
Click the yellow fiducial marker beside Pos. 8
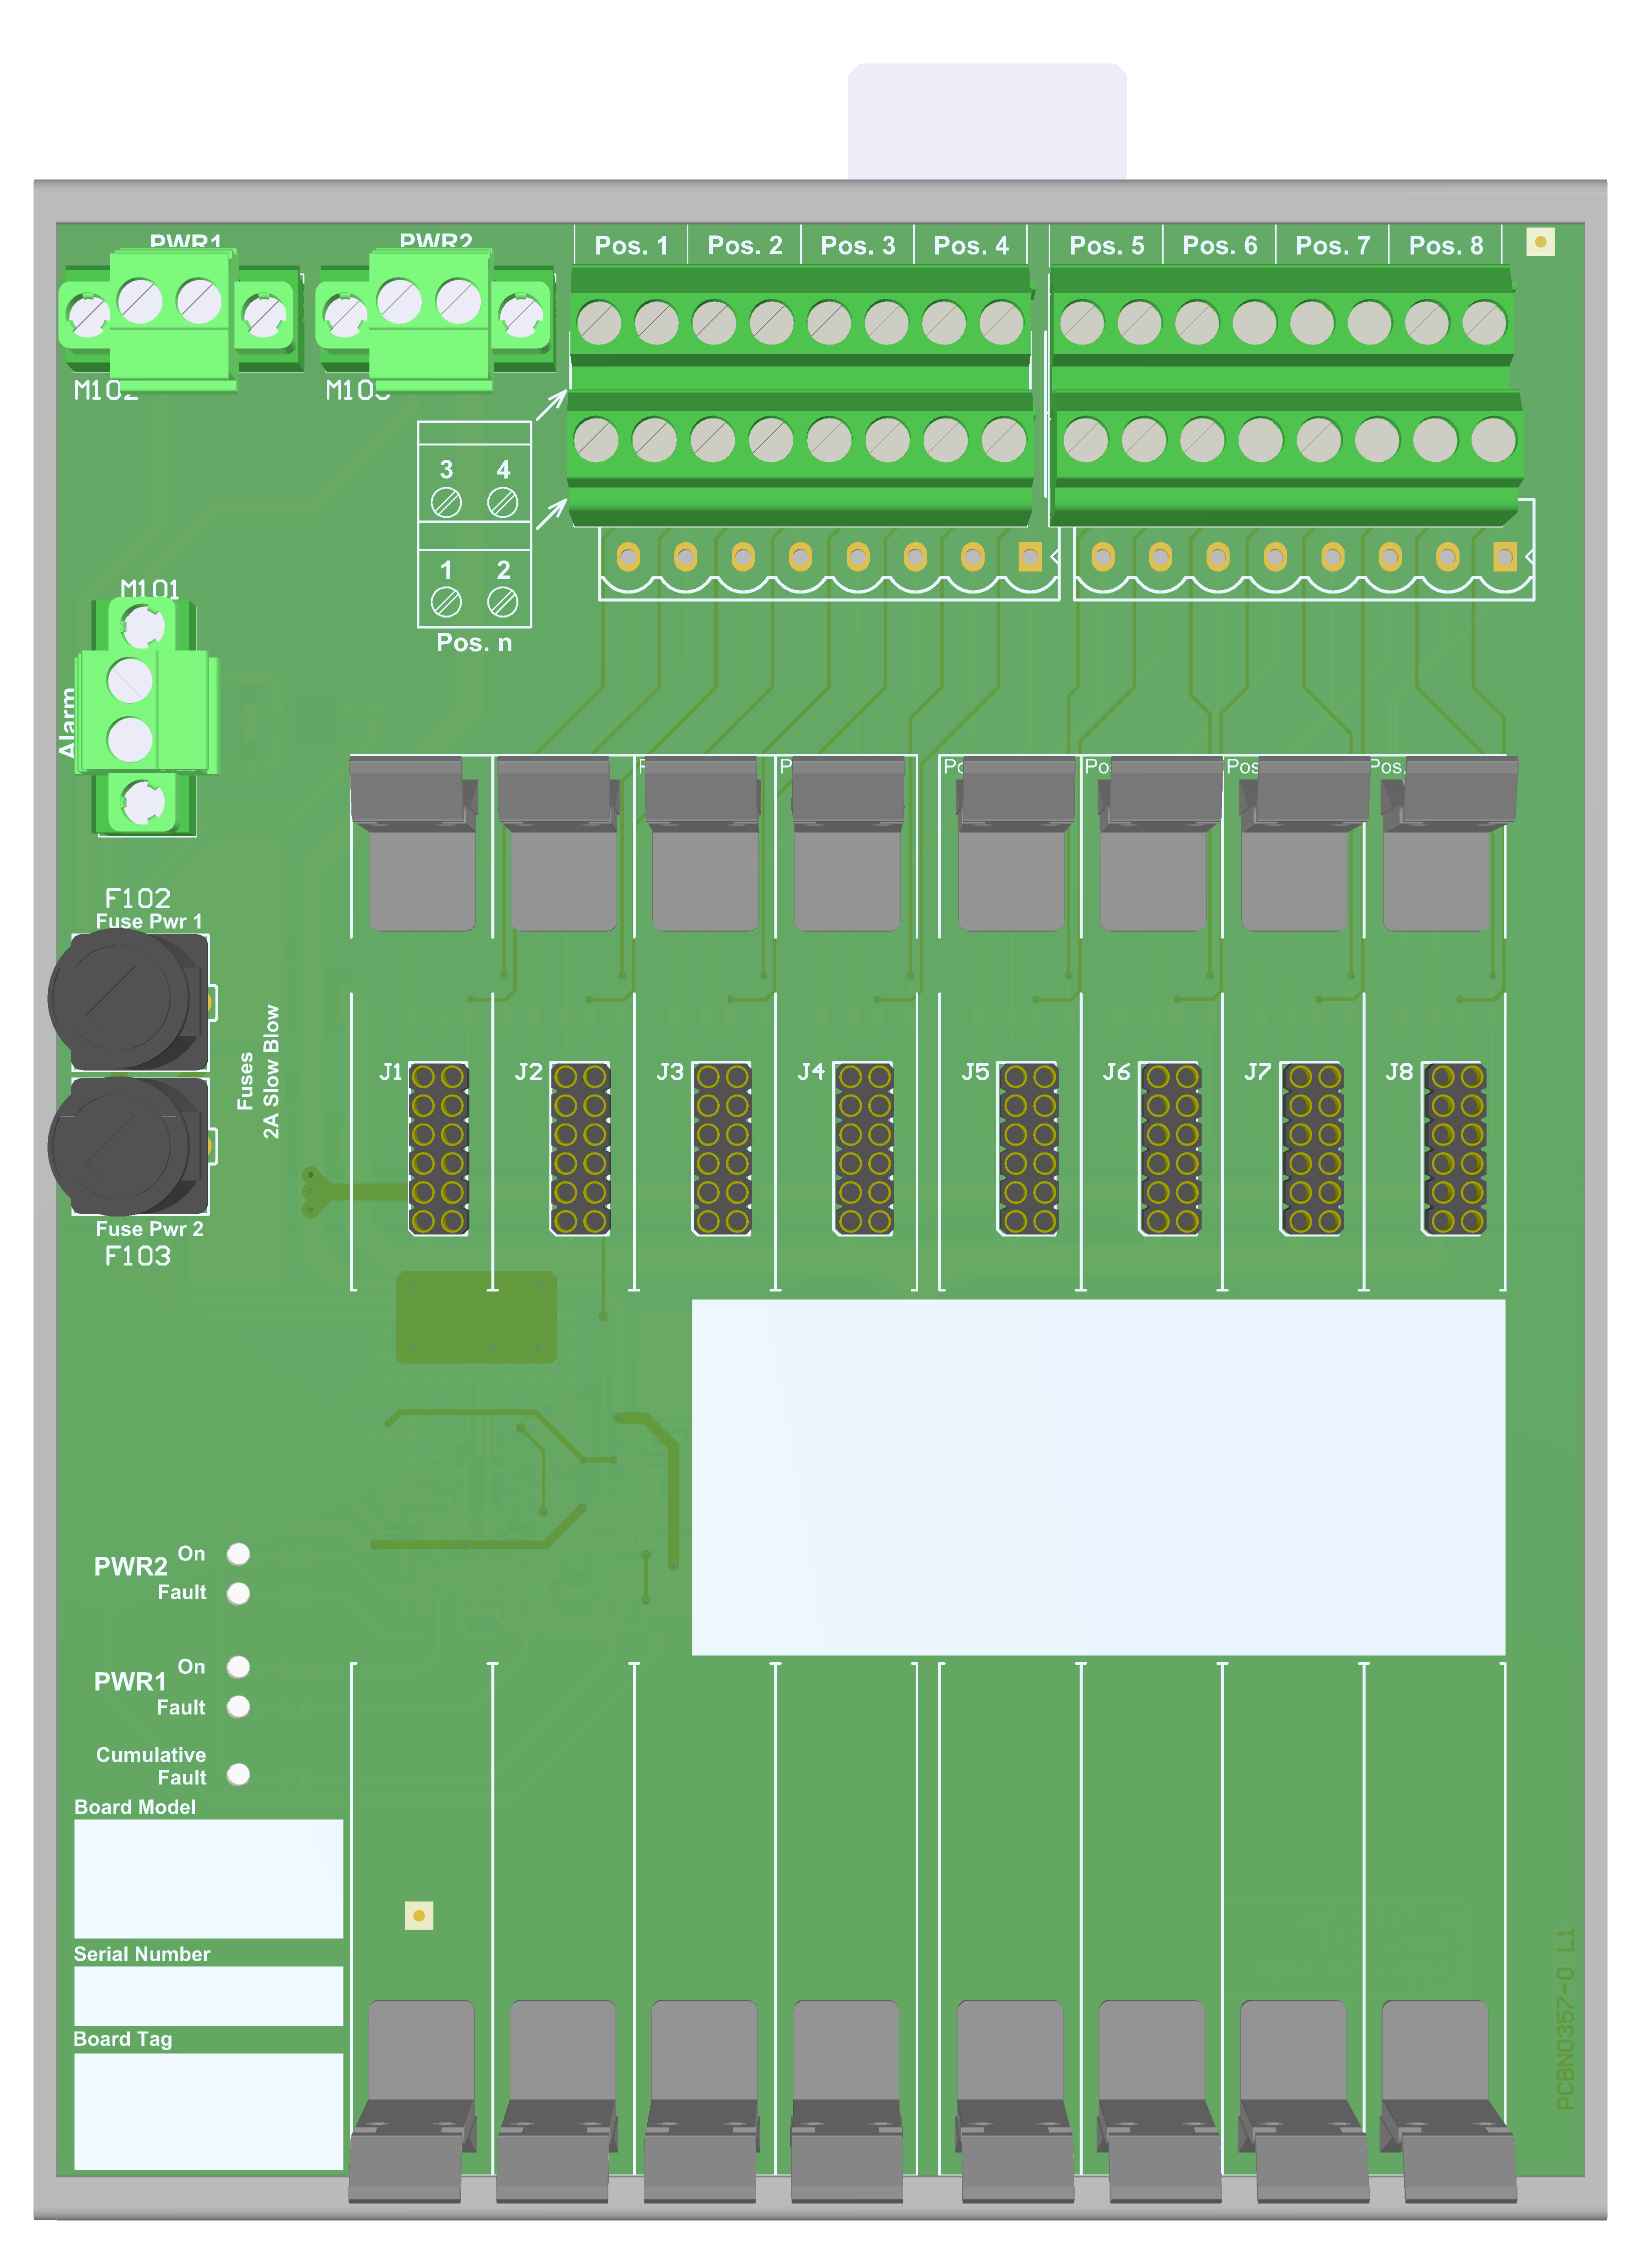pos(1540,242)
